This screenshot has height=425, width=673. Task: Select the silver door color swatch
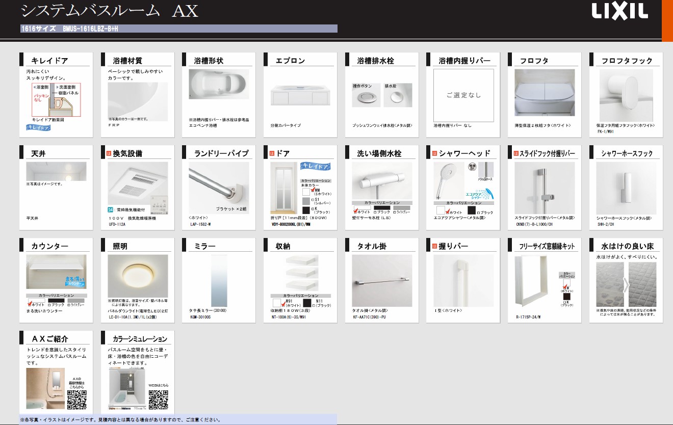(306, 201)
